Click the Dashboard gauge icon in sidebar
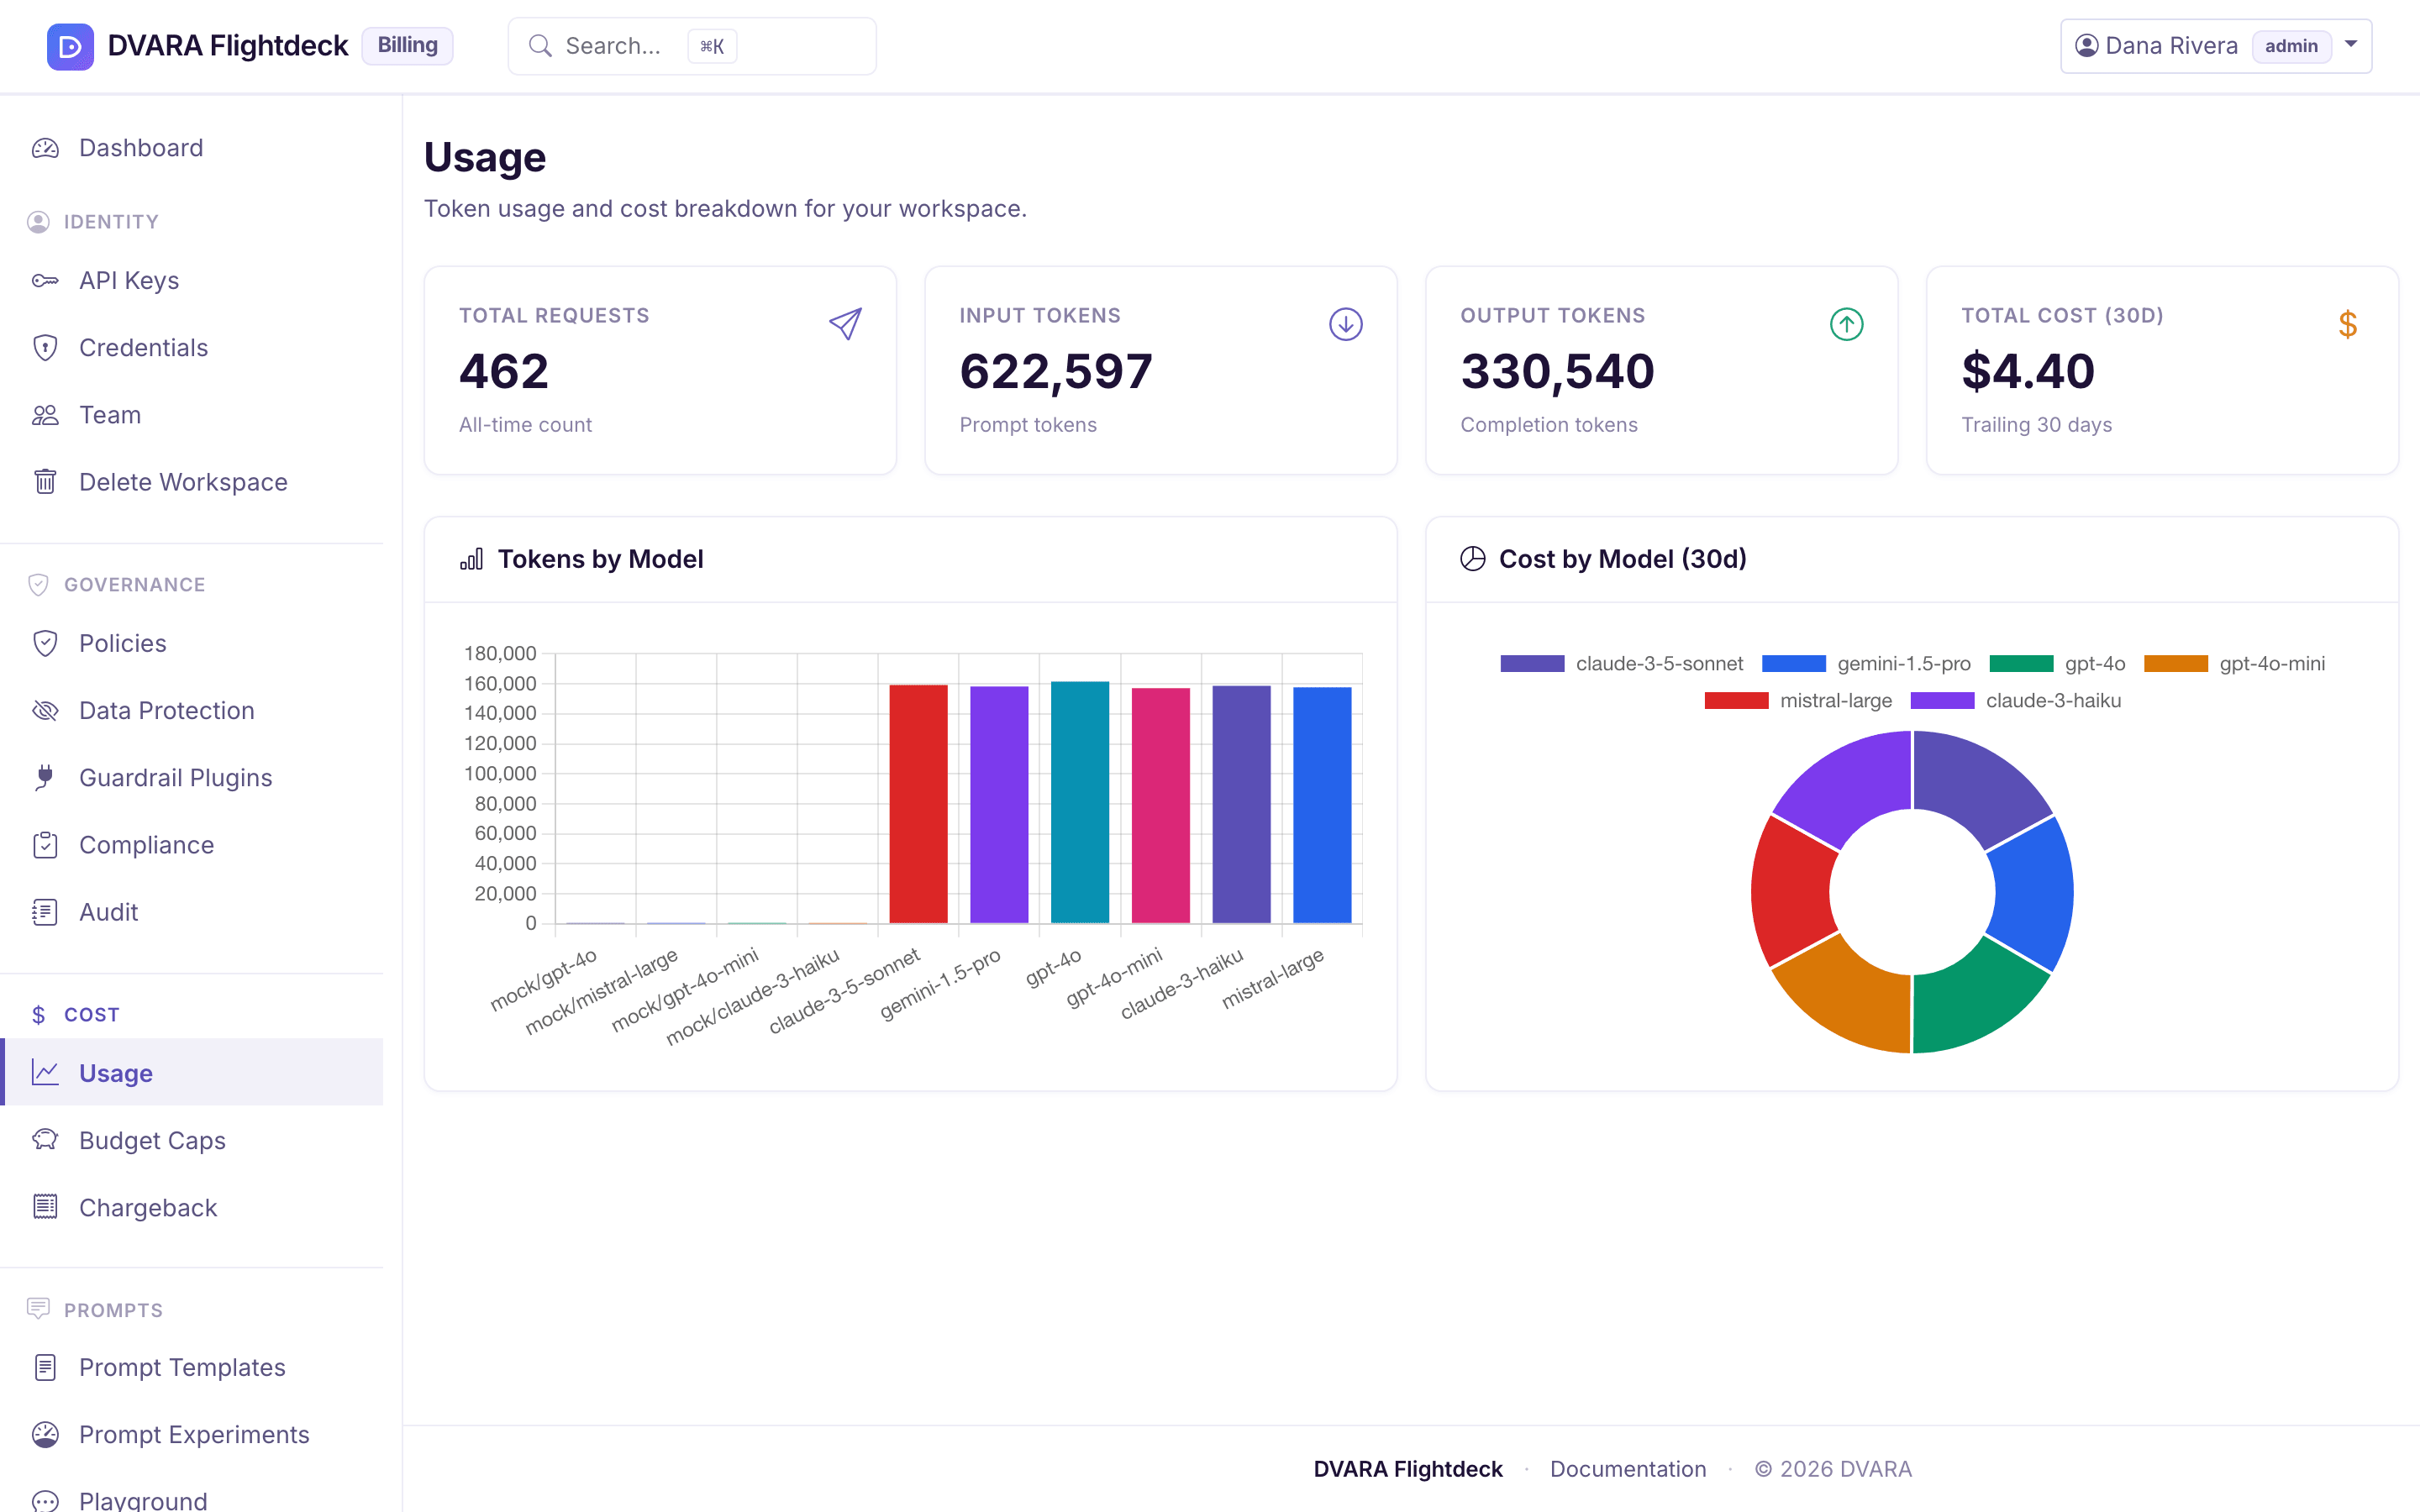Image resolution: width=2420 pixels, height=1512 pixels. coord(45,148)
